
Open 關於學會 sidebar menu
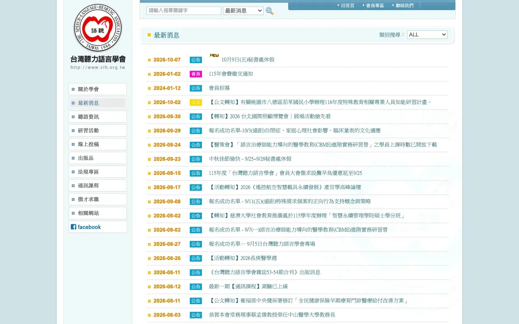[x=98, y=89]
